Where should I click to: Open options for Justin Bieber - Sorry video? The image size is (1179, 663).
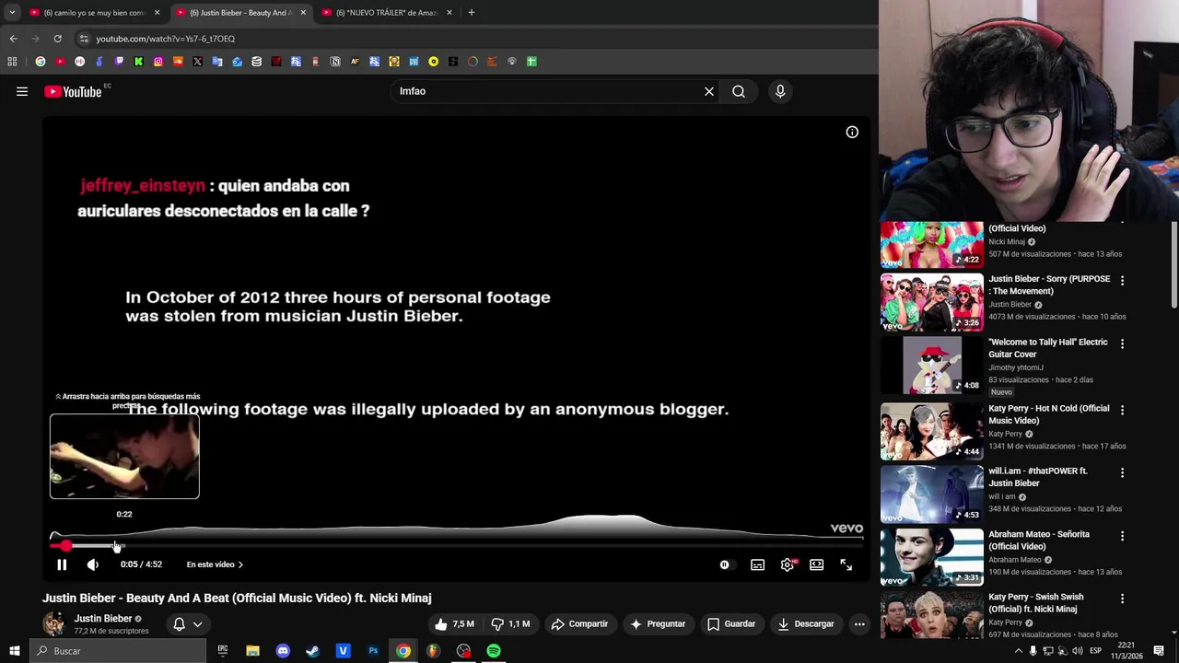tap(1122, 280)
